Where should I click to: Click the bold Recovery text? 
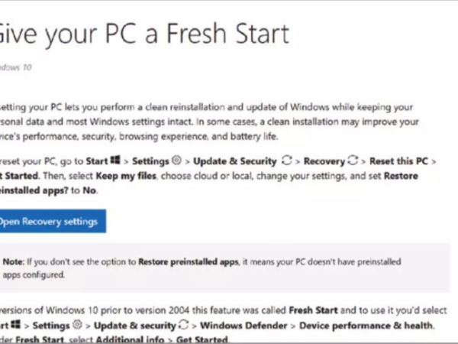(x=325, y=162)
